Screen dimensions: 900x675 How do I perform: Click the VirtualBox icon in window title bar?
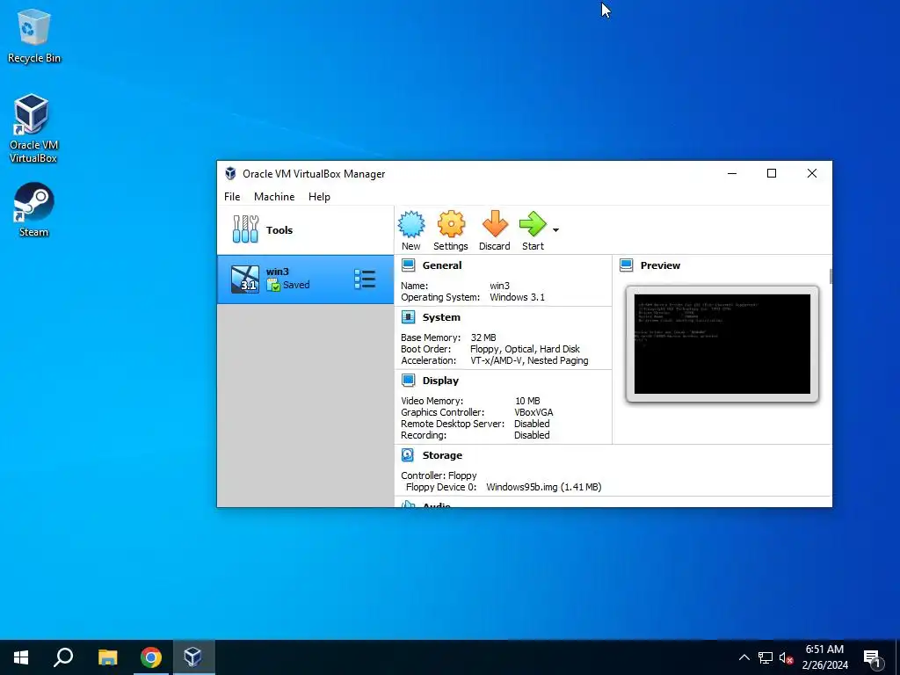231,173
